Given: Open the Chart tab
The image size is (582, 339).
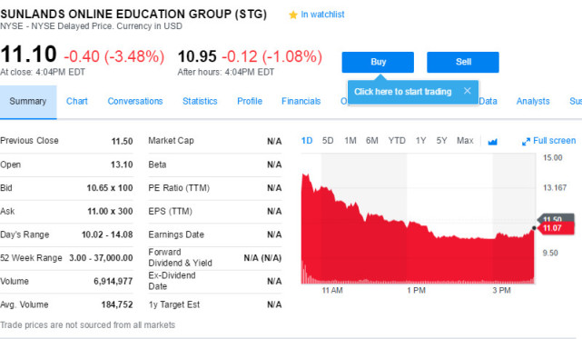Looking at the screenshot, I should click(x=77, y=101).
